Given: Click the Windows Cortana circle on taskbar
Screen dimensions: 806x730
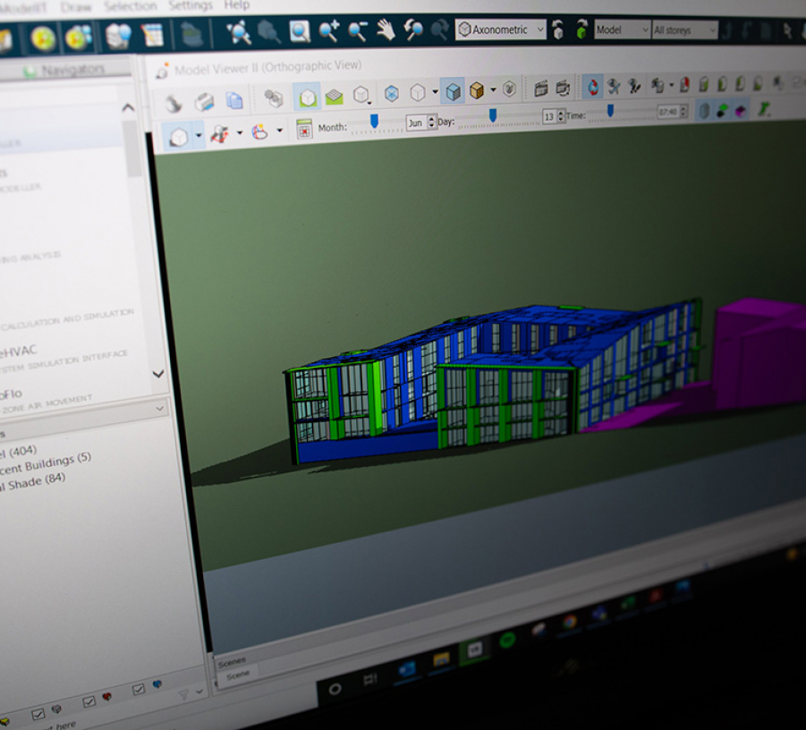Looking at the screenshot, I should pyautogui.click(x=335, y=689).
